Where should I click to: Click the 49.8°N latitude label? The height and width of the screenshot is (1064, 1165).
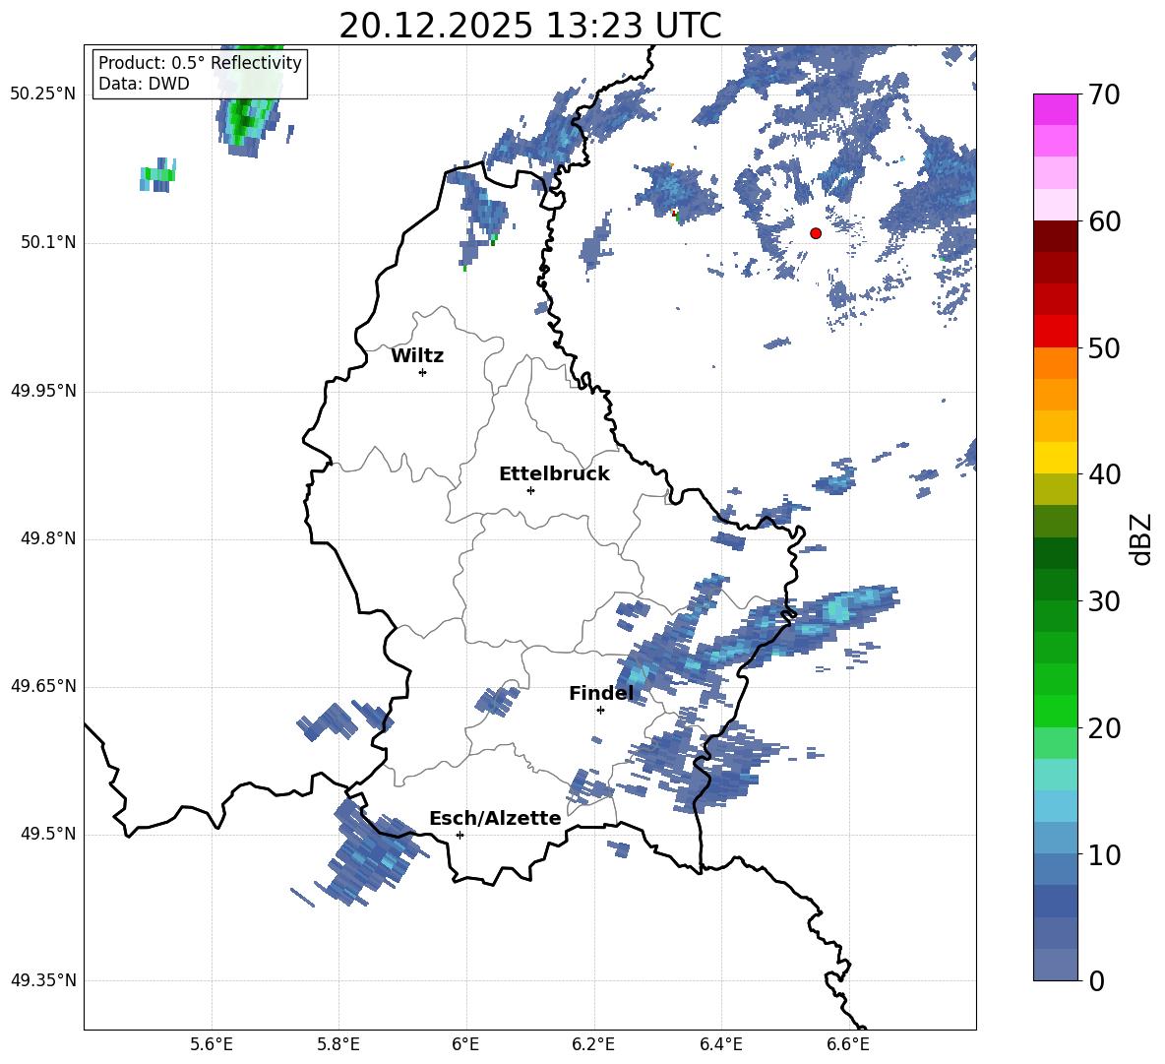coord(48,538)
